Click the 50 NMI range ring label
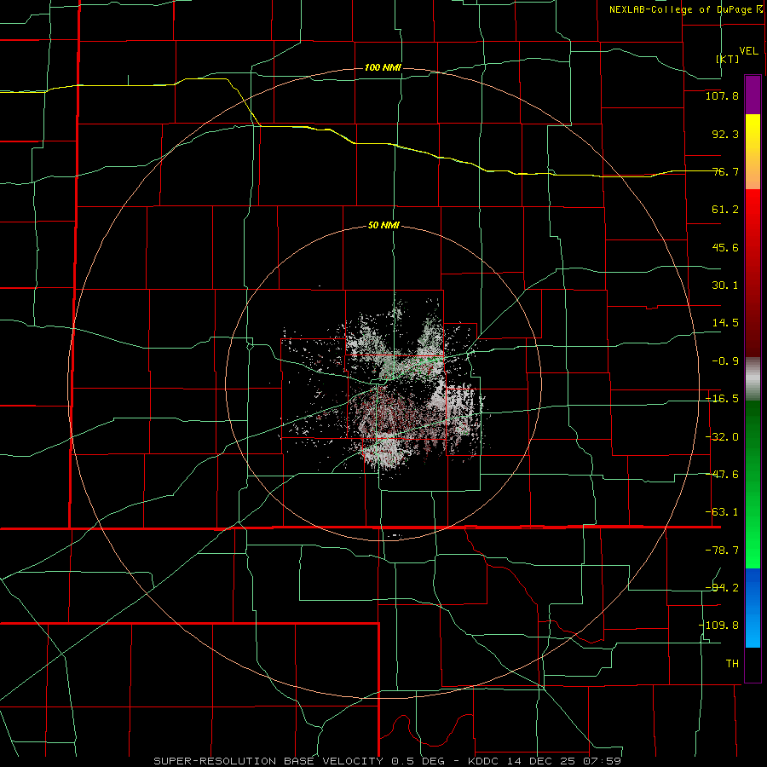 pos(383,226)
